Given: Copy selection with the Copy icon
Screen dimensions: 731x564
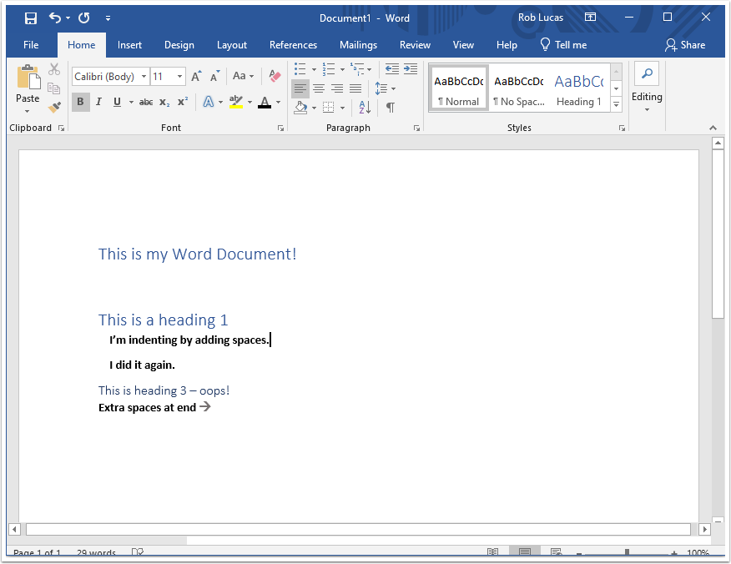Looking at the screenshot, I should [x=54, y=88].
